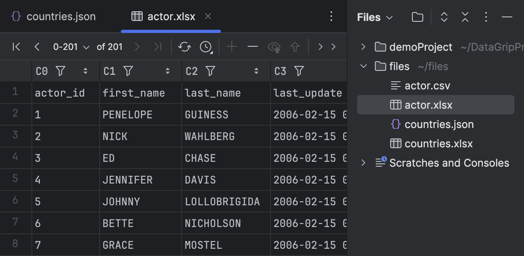The image size is (524, 256).
Task: Click the preview pending changes eye icon
Action: (274, 47)
